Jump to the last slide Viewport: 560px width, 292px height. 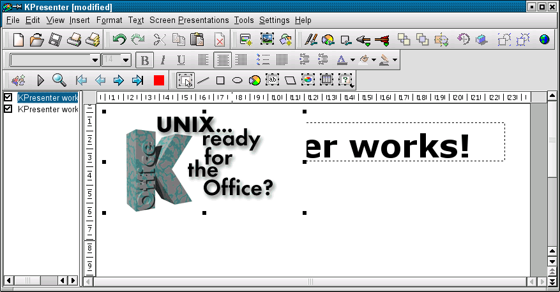tap(137, 80)
